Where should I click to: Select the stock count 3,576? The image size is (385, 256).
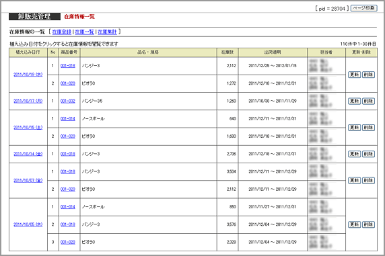tap(232, 224)
